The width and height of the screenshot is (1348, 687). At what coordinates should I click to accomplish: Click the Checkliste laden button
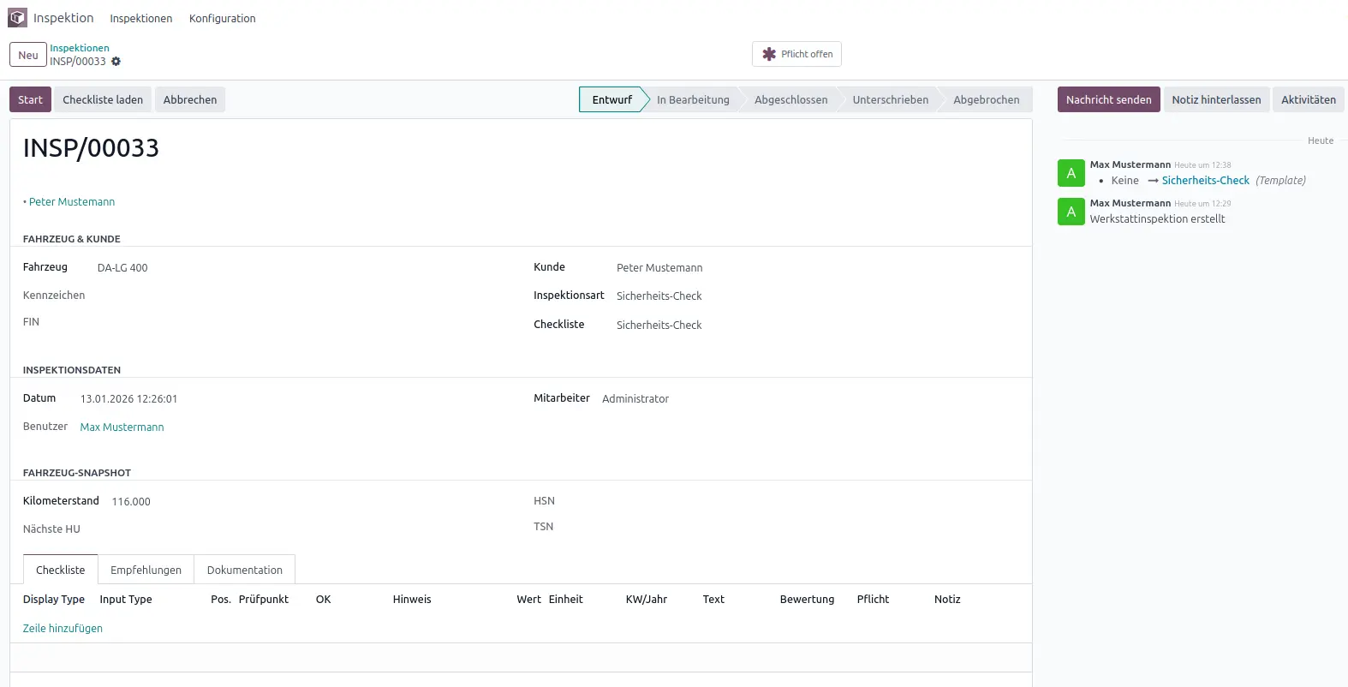103,99
